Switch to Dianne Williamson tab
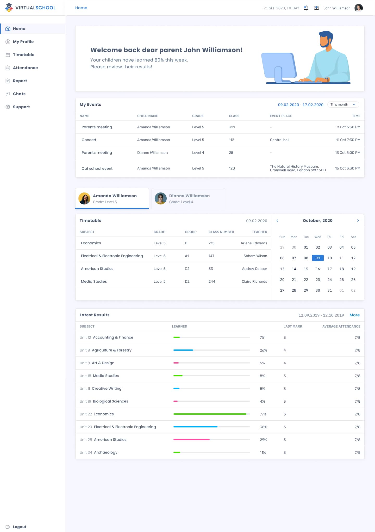375x532 pixels. point(188,198)
